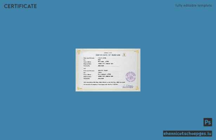
Task: Click the marriage certificate thumbnail
Action: 108,70
